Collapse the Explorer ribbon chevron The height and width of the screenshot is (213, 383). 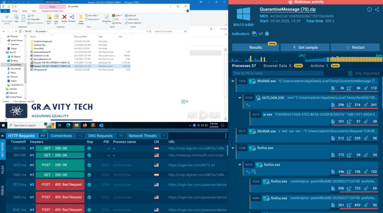pyautogui.click(x=184, y=11)
